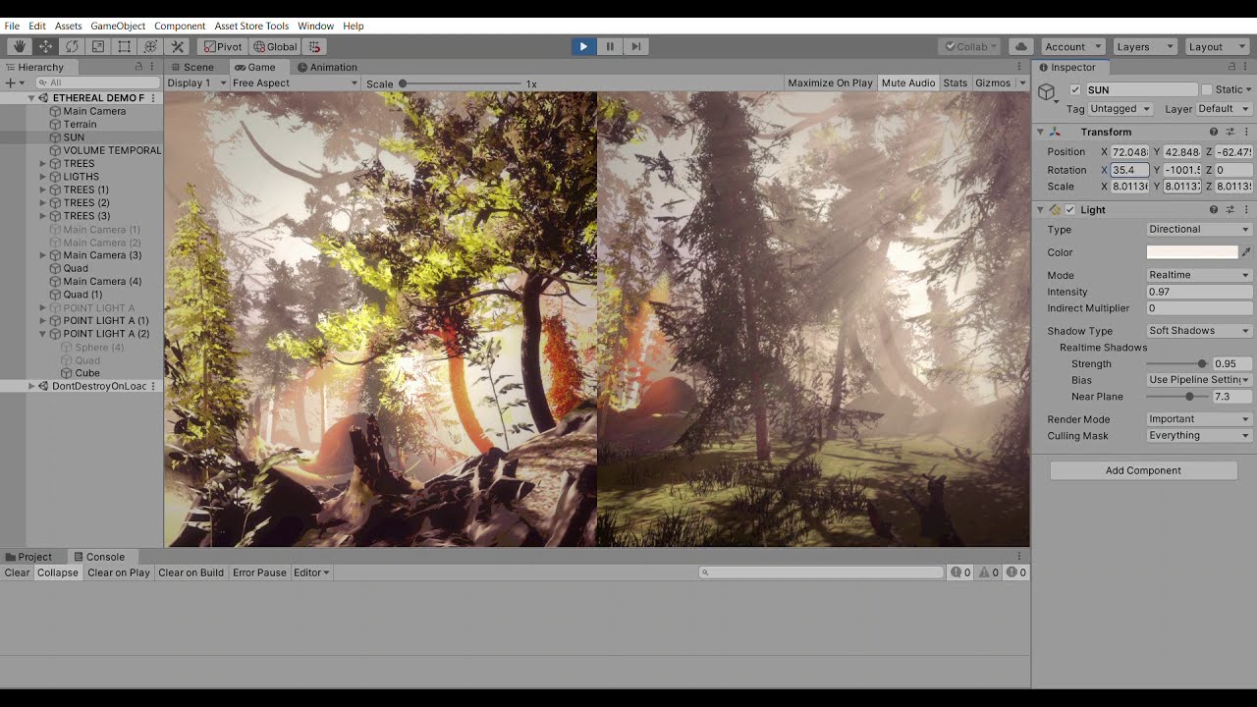This screenshot has width=1257, height=707.
Task: Collapse the POINT LIGHT A (2) object
Action: (x=43, y=334)
